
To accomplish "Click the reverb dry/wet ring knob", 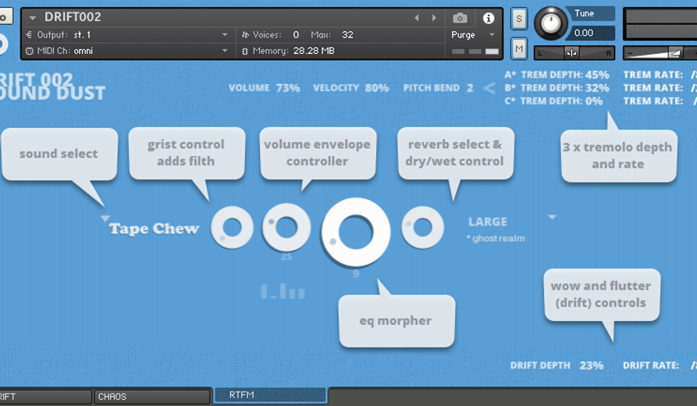I will click(422, 227).
